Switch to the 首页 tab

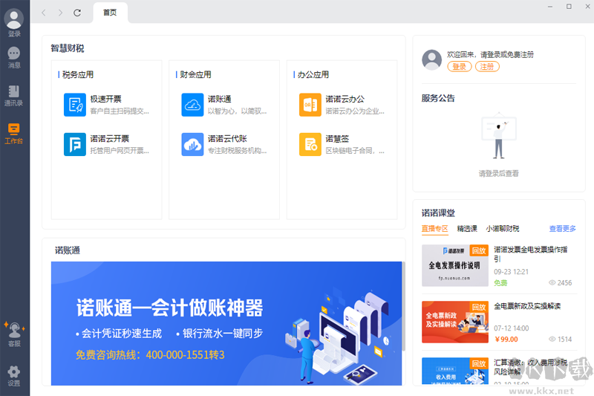110,13
